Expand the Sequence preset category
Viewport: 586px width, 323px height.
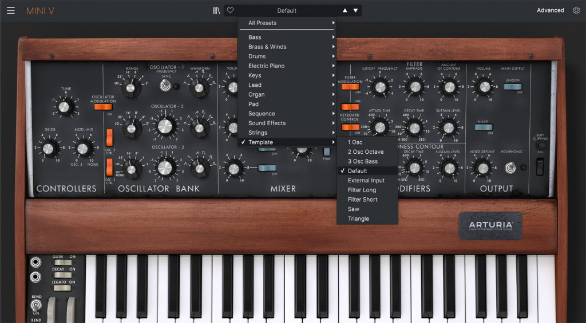click(287, 114)
